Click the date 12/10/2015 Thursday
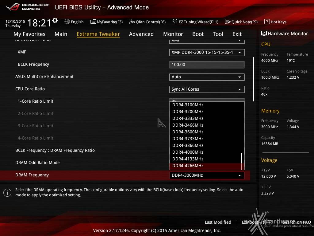Image resolution: width=314 pixels, height=236 pixels. 15,23
